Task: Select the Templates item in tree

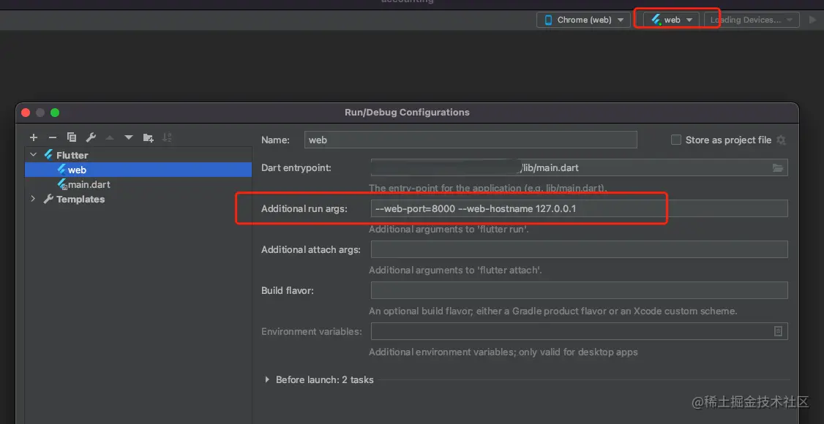Action: [x=80, y=199]
